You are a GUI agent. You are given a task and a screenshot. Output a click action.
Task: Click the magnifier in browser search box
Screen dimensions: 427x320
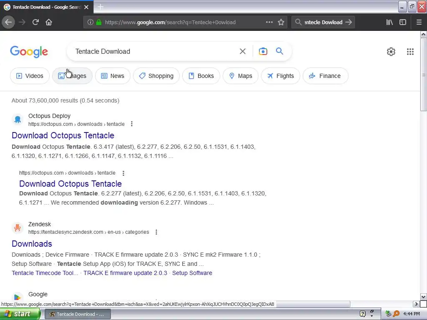tap(298, 22)
